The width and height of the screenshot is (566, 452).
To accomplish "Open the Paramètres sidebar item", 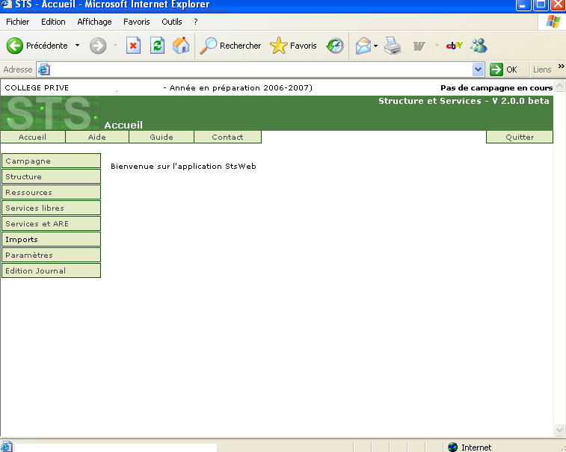I will (51, 255).
